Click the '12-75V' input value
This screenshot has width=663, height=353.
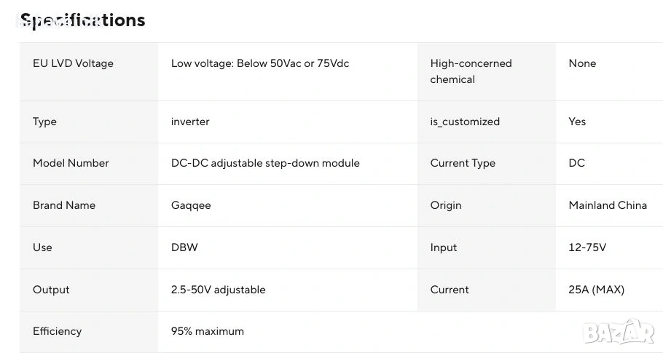(x=587, y=247)
